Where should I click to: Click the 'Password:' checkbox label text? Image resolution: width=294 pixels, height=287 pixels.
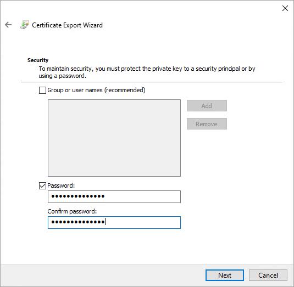coord(61,185)
